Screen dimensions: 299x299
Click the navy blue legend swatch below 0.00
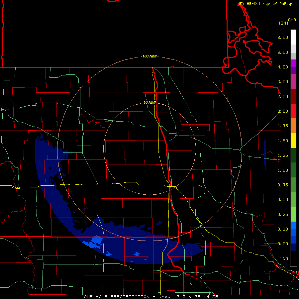click(x=293, y=247)
